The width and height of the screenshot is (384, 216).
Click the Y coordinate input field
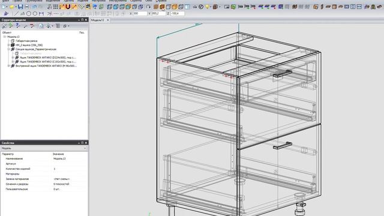pyautogui.click(x=158, y=14)
